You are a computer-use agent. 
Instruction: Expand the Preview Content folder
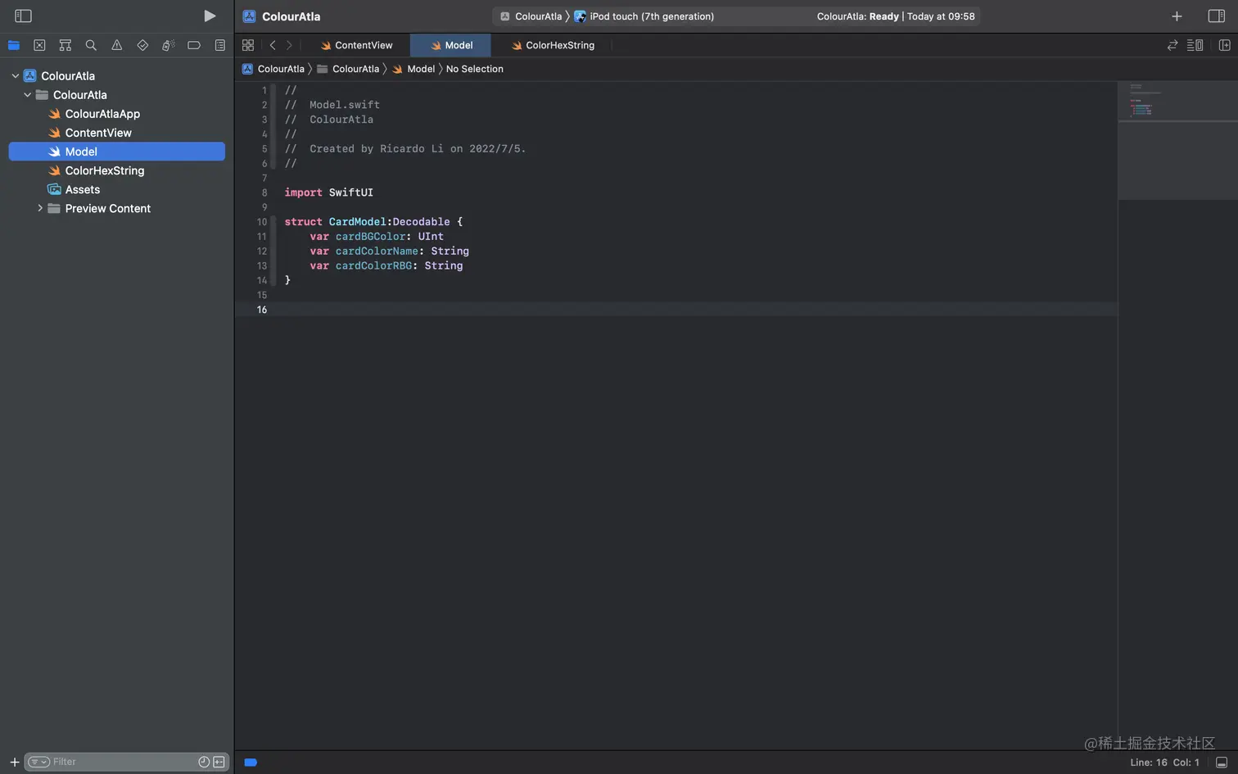click(39, 208)
